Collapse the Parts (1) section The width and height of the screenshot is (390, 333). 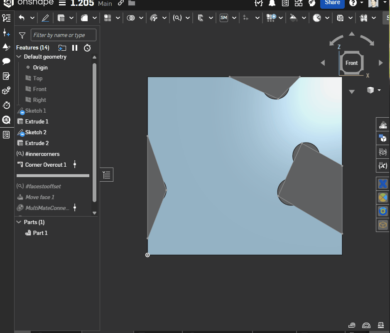click(x=19, y=222)
